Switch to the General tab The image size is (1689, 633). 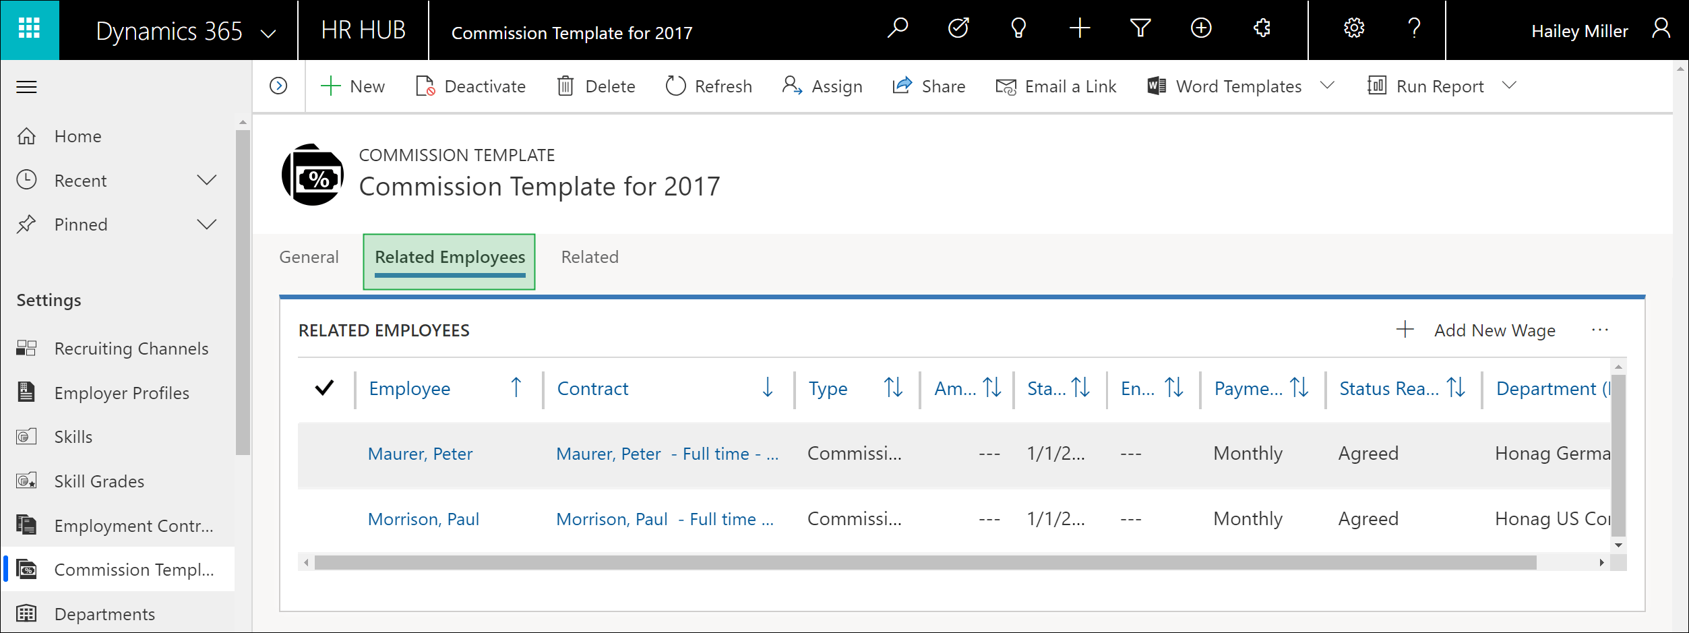tap(309, 257)
